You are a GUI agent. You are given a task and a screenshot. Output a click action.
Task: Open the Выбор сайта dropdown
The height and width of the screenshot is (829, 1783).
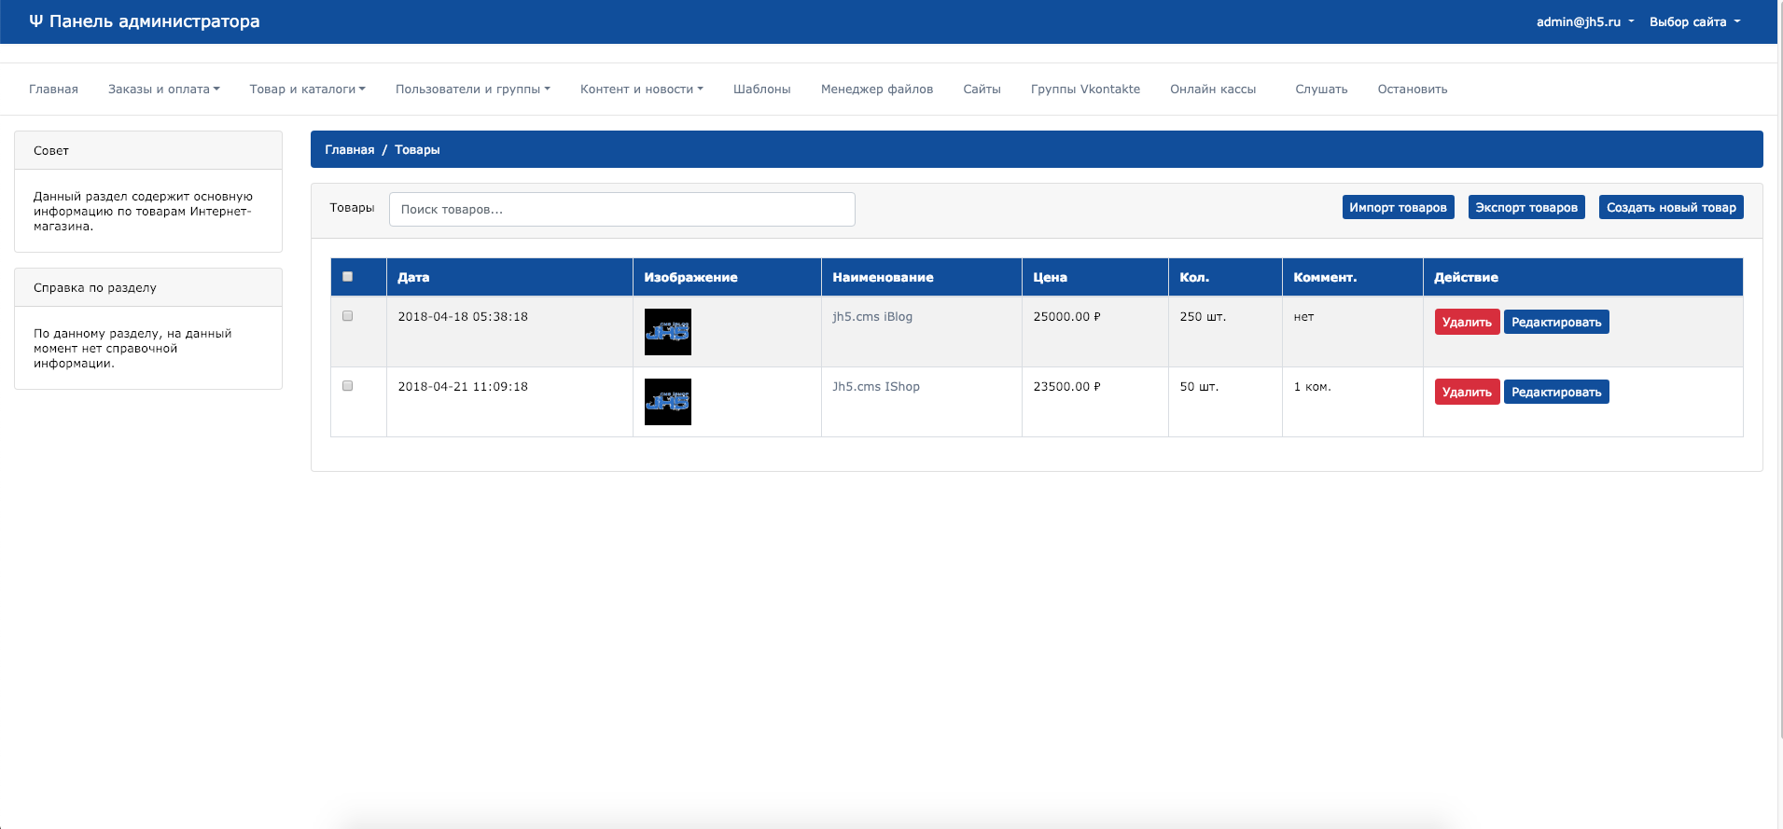(1694, 21)
